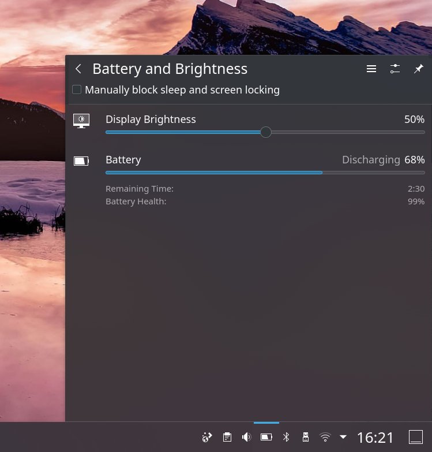Click the monitor brightness icon

[81, 121]
